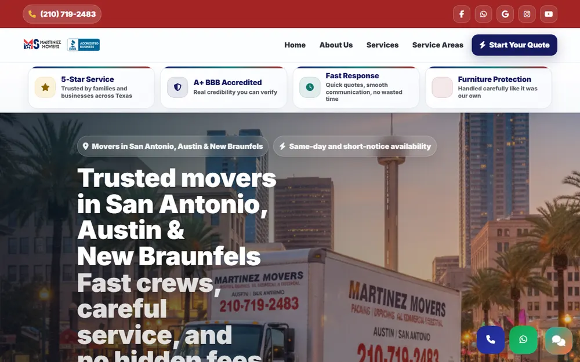Open the Google social icon

click(505, 14)
